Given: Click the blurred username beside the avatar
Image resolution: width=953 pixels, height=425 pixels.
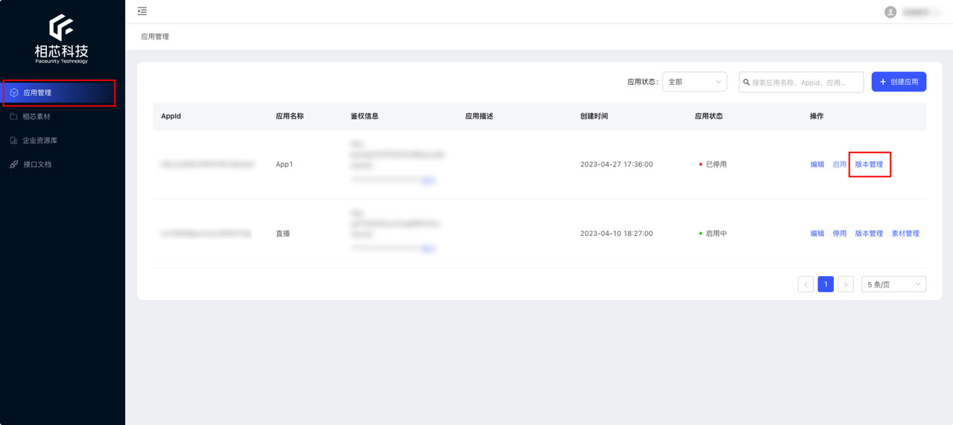Looking at the screenshot, I should pyautogui.click(x=921, y=12).
